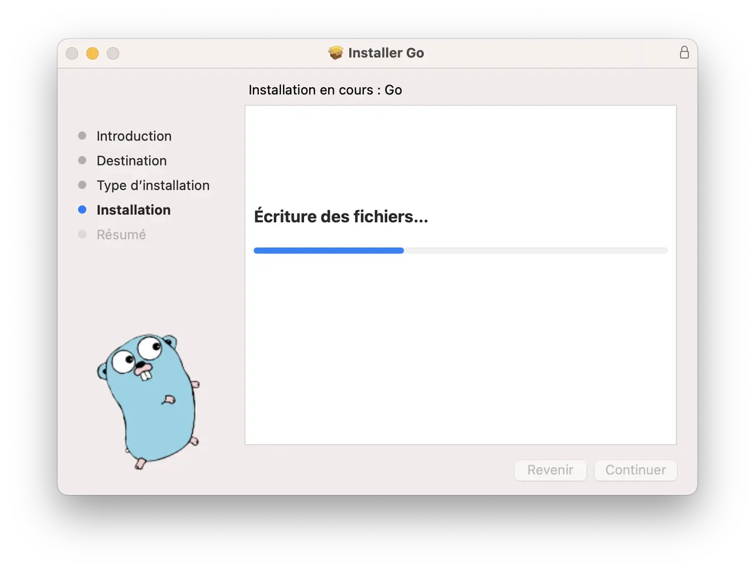Click the disabled grey close button
The image size is (755, 571).
[x=72, y=53]
